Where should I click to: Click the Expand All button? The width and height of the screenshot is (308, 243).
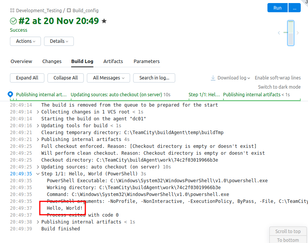click(x=27, y=78)
